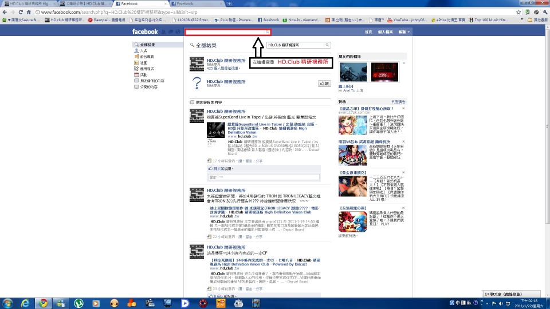The width and height of the screenshot is (550, 309).
Task: Open HD.Club profile picture in first result
Action: (197, 64)
